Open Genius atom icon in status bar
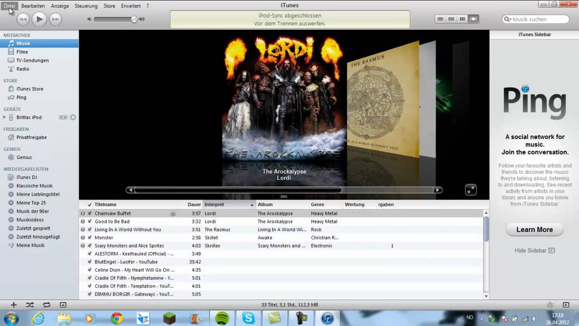 click(550, 305)
